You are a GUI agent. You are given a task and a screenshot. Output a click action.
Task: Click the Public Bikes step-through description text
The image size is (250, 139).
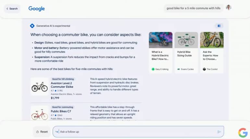(x=115, y=112)
